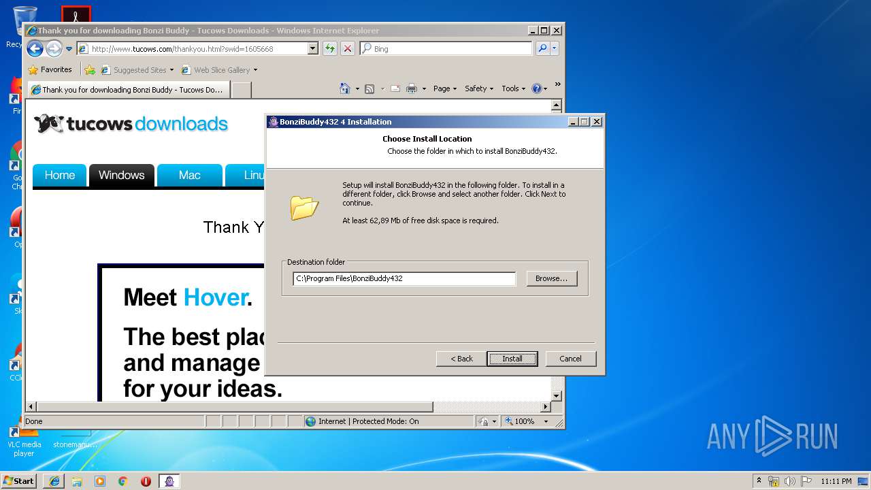Screen dimensions: 871x490
Task: Open the Print dropdown arrow
Action: click(424, 88)
